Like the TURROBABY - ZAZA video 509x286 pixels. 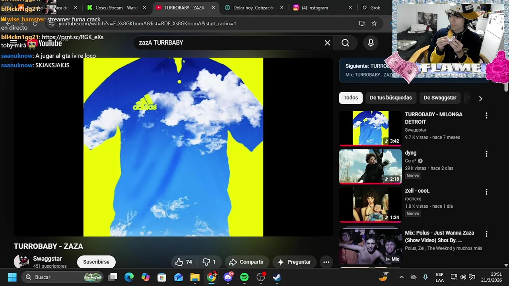[183, 262]
